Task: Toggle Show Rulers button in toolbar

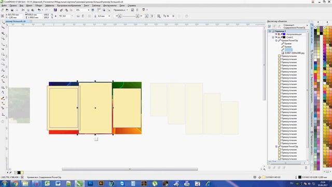Action: pyautogui.click(x=99, y=10)
